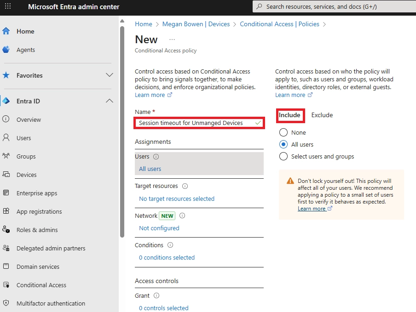The image size is (416, 312).
Task: Open the app launcher waffle icon
Action: (8, 6)
